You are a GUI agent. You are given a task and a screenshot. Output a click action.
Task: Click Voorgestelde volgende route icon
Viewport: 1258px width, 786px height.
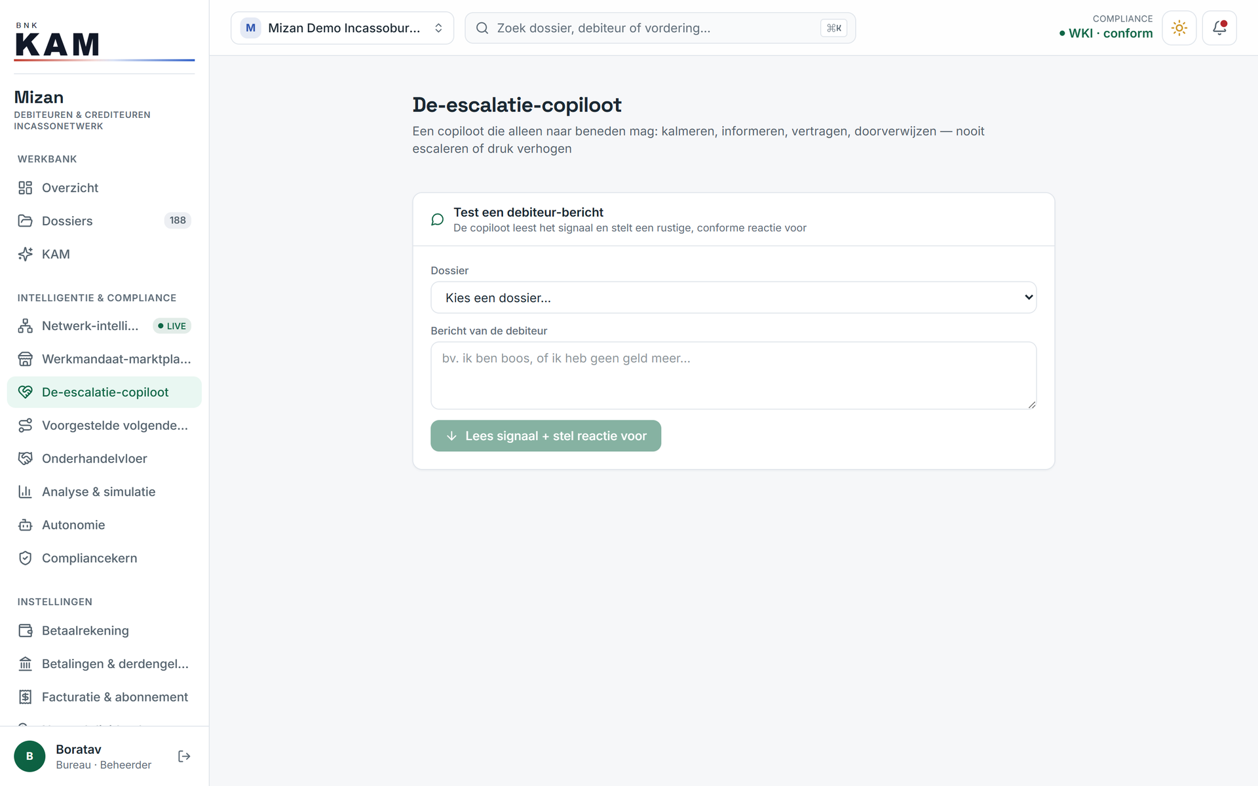point(25,425)
